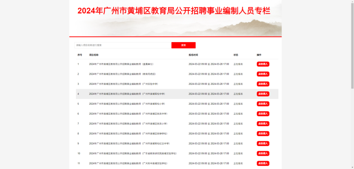Click the 报名时间 dates in row 9

(209, 144)
